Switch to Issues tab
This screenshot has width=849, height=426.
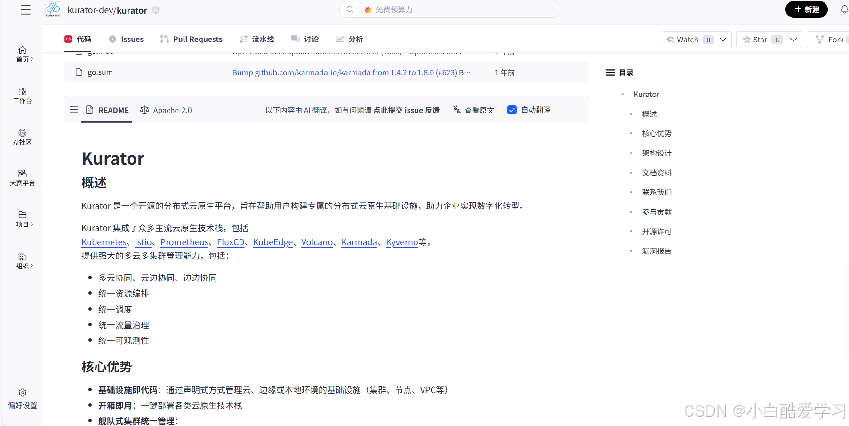pyautogui.click(x=126, y=39)
